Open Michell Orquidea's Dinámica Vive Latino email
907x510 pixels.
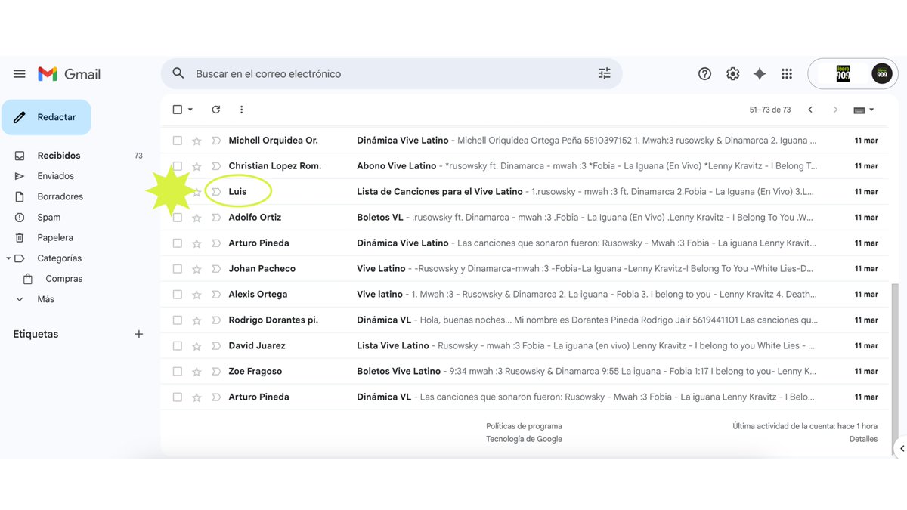525,141
